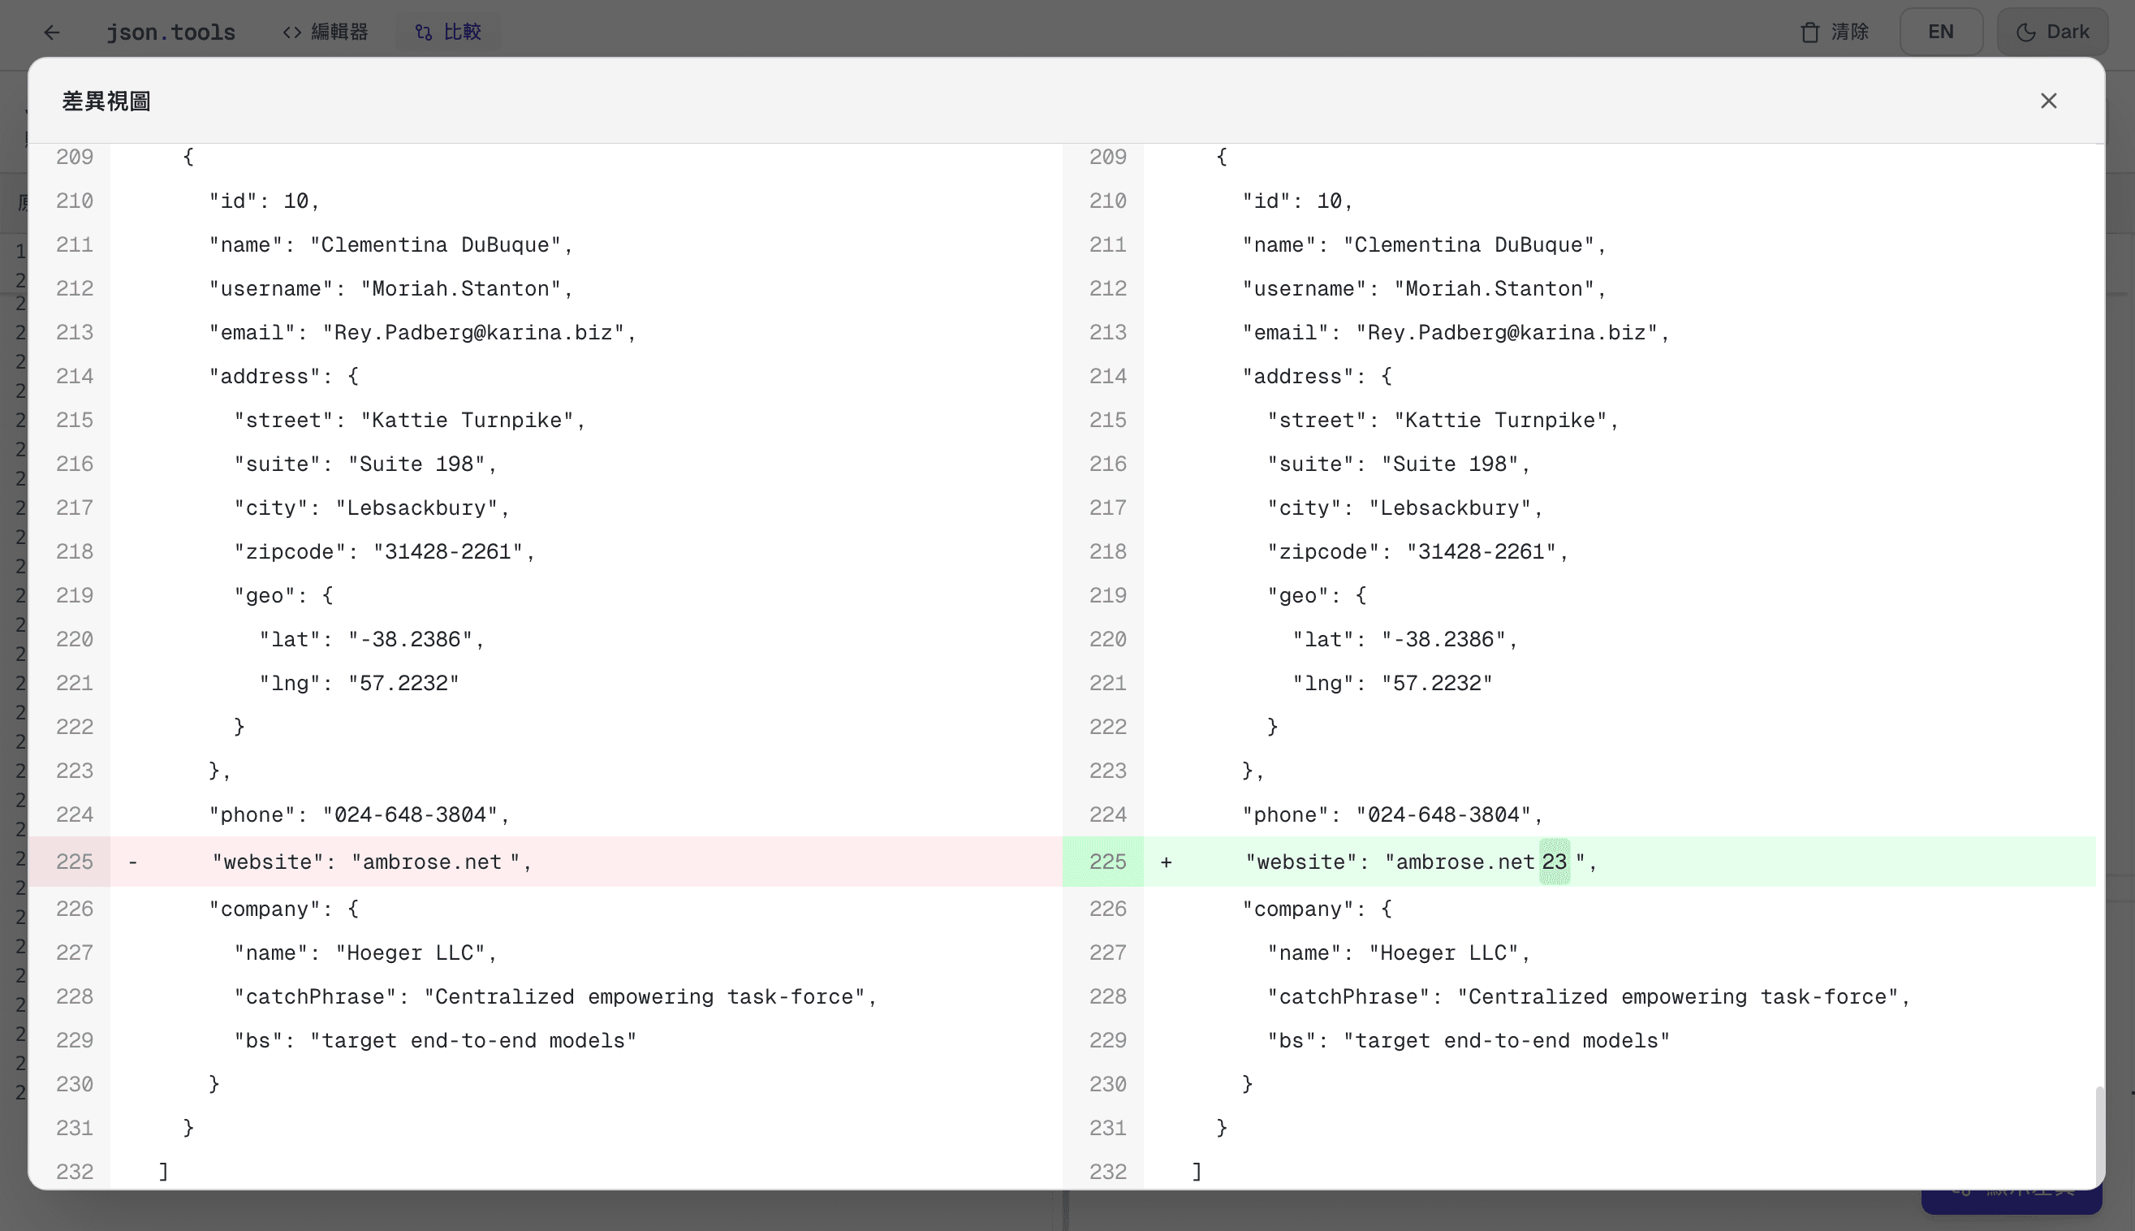Screen dimensions: 2135x1231
Task: Click the 清除 clear button
Action: pos(1833,32)
